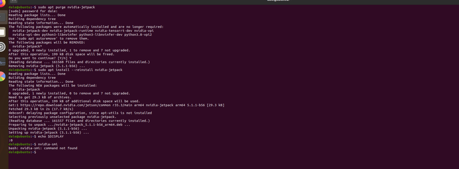Open Disk Usage Analyzer pie-chart icon
The height and width of the screenshot is (169, 459).
2,76
